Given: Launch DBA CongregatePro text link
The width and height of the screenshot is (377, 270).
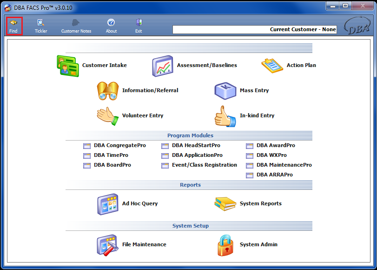Looking at the screenshot, I should coord(120,145).
